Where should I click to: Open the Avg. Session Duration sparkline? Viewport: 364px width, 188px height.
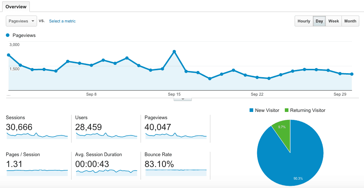pyautogui.click(x=106, y=171)
